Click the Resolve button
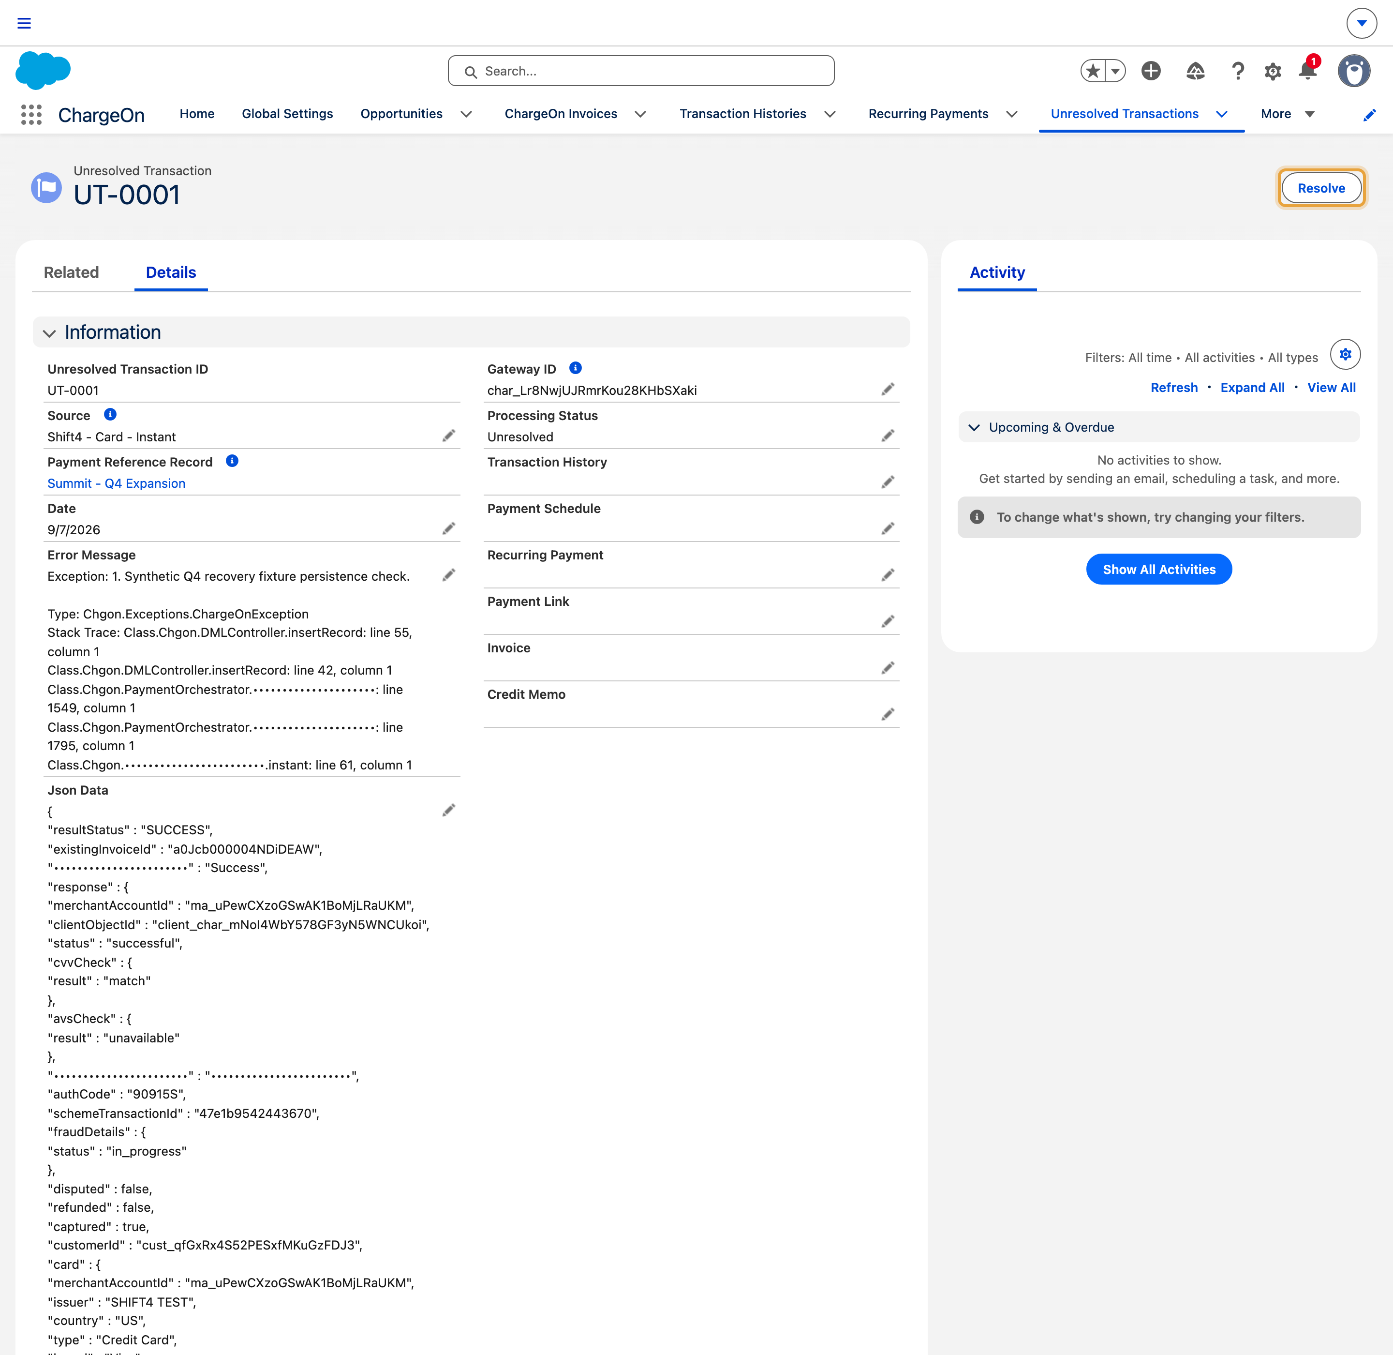Screen dimensions: 1393x1355 click(1321, 188)
